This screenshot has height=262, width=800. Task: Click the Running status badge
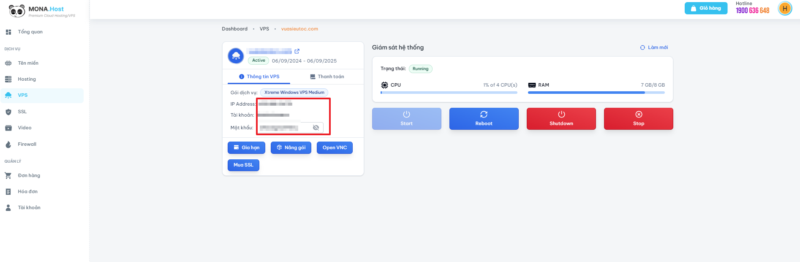[420, 69]
